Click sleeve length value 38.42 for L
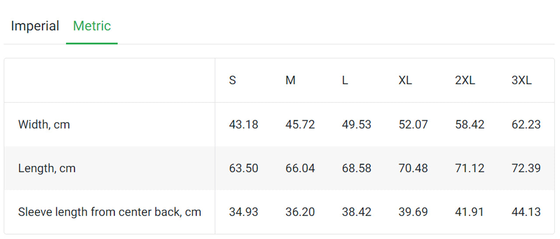This screenshot has width=560, height=239. [357, 212]
